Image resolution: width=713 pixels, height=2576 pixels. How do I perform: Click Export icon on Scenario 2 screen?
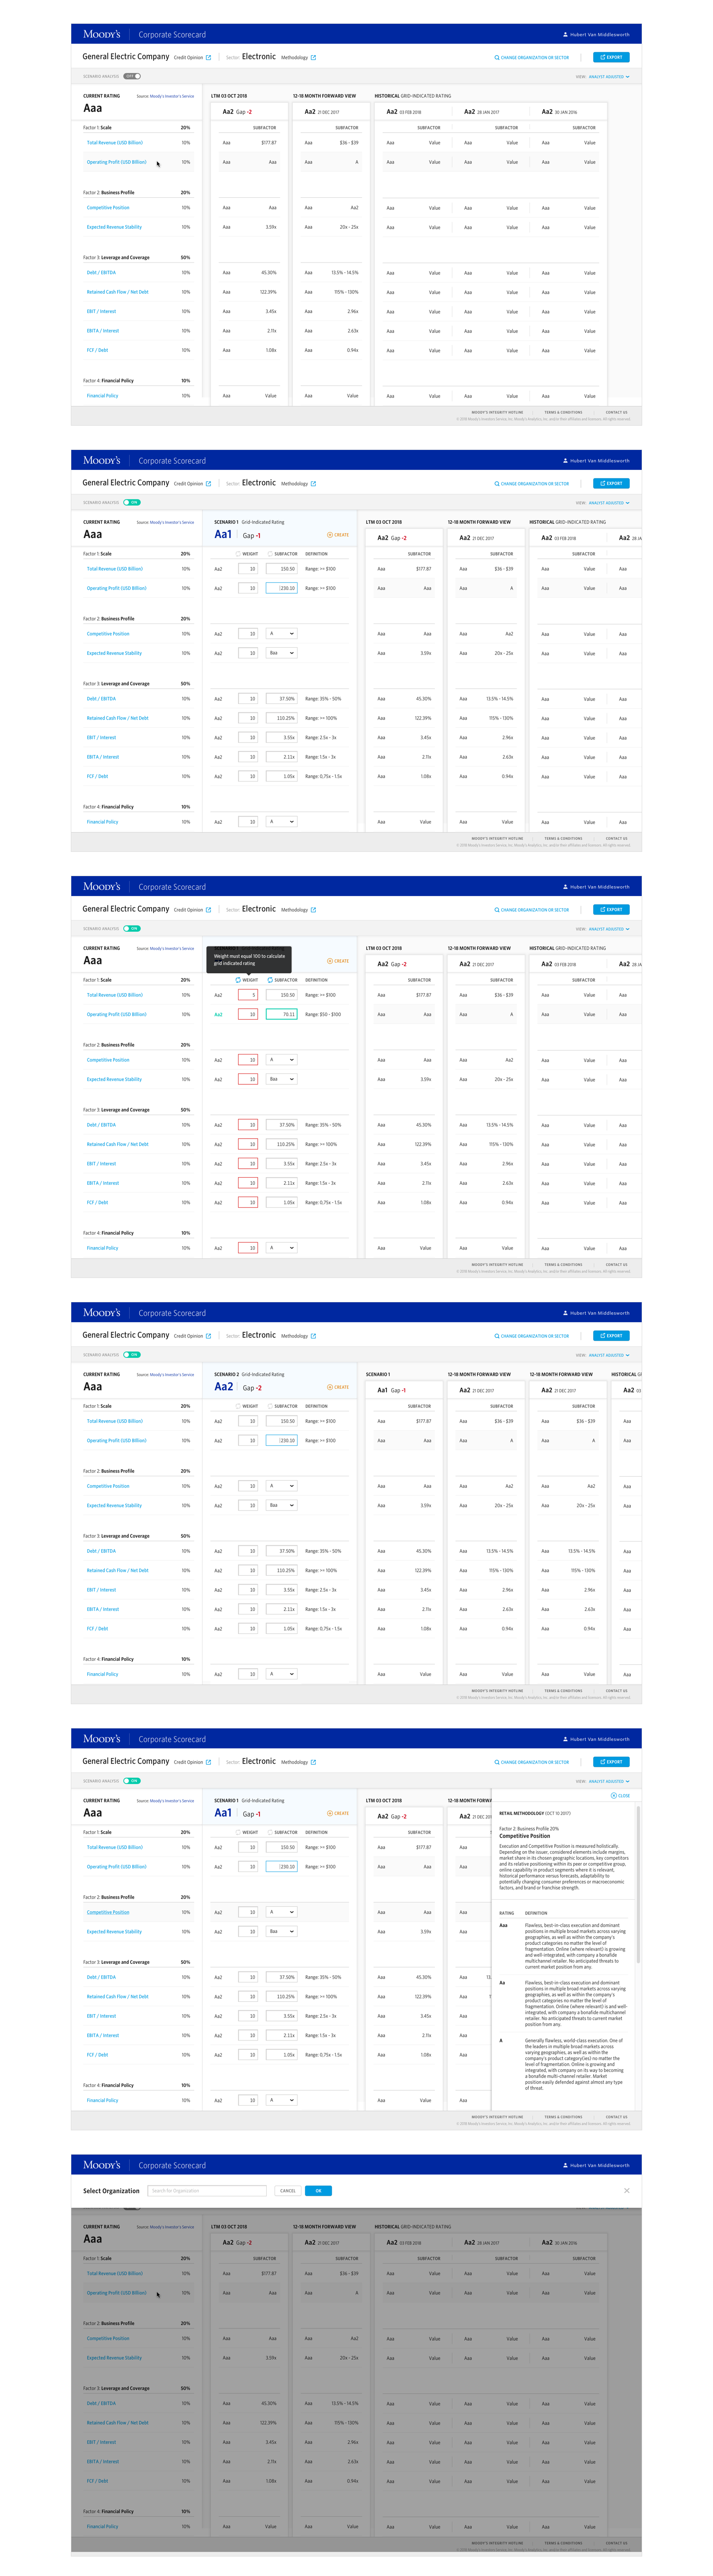point(603,1336)
